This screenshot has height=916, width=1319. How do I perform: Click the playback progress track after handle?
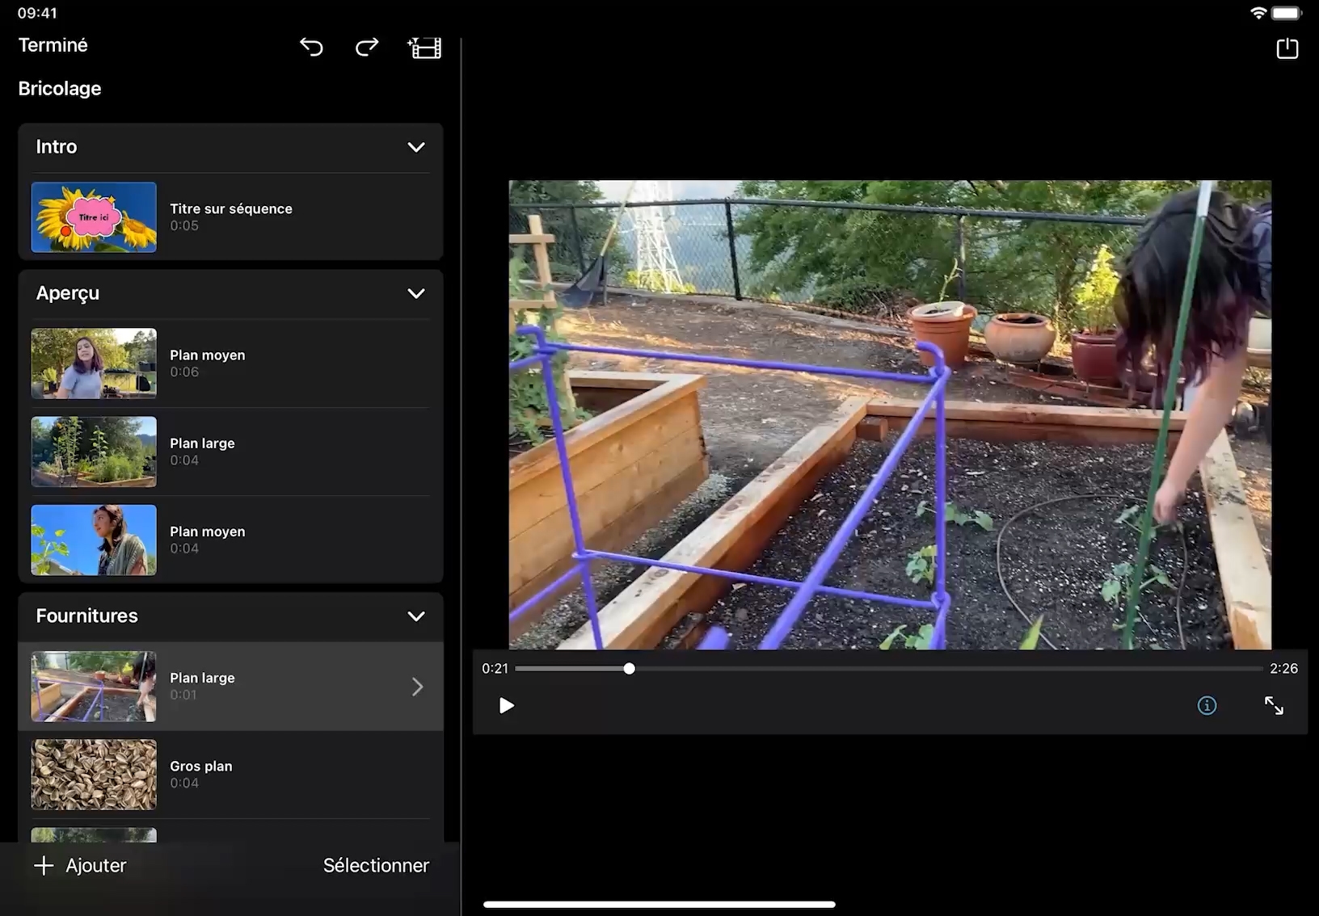(949, 669)
